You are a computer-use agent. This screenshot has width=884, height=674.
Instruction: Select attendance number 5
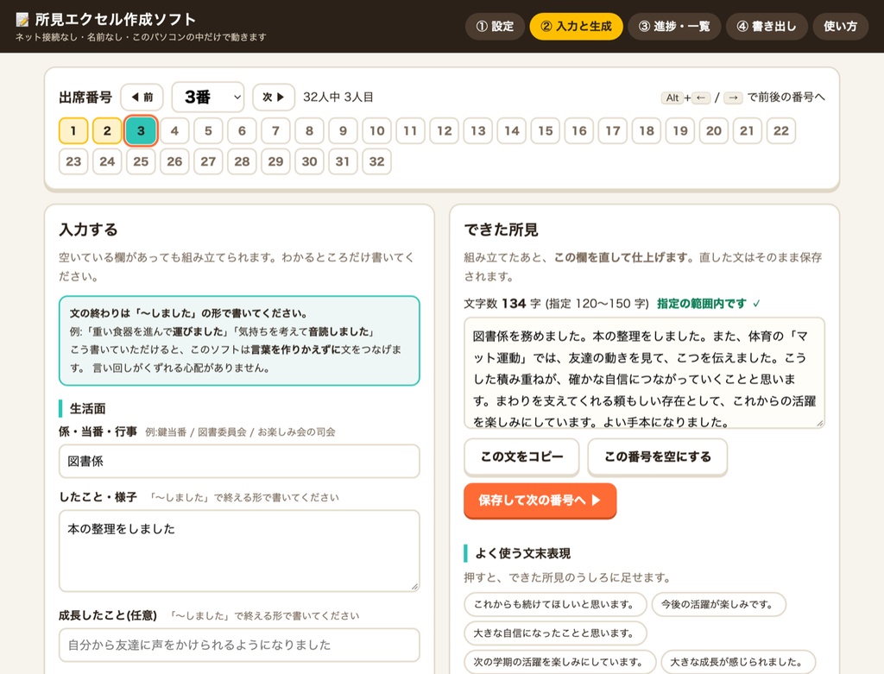[208, 130]
